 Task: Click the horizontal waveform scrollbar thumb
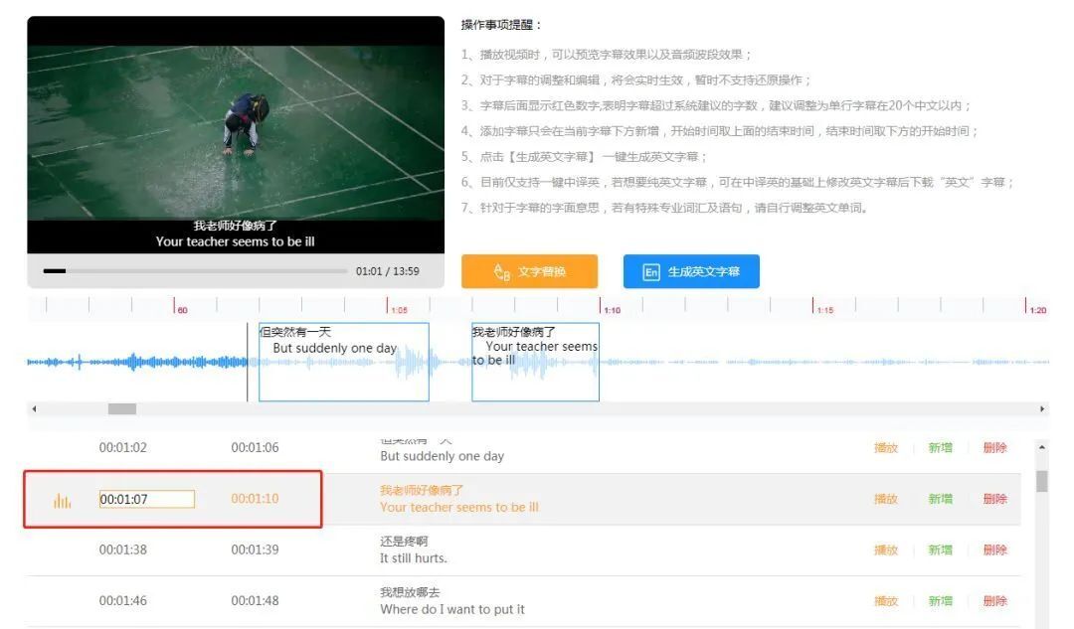pyautogui.click(x=122, y=408)
